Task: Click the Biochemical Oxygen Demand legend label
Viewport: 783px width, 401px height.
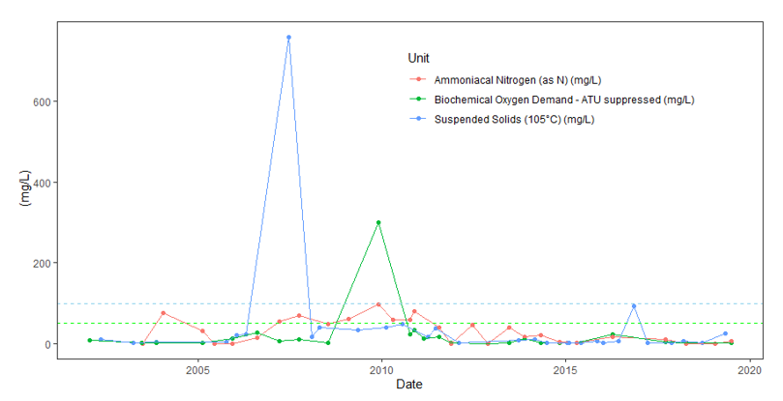Action: click(x=564, y=100)
